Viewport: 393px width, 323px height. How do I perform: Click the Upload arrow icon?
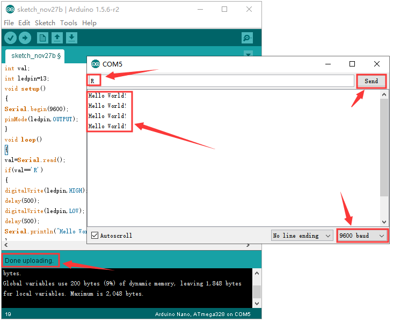click(x=25, y=38)
